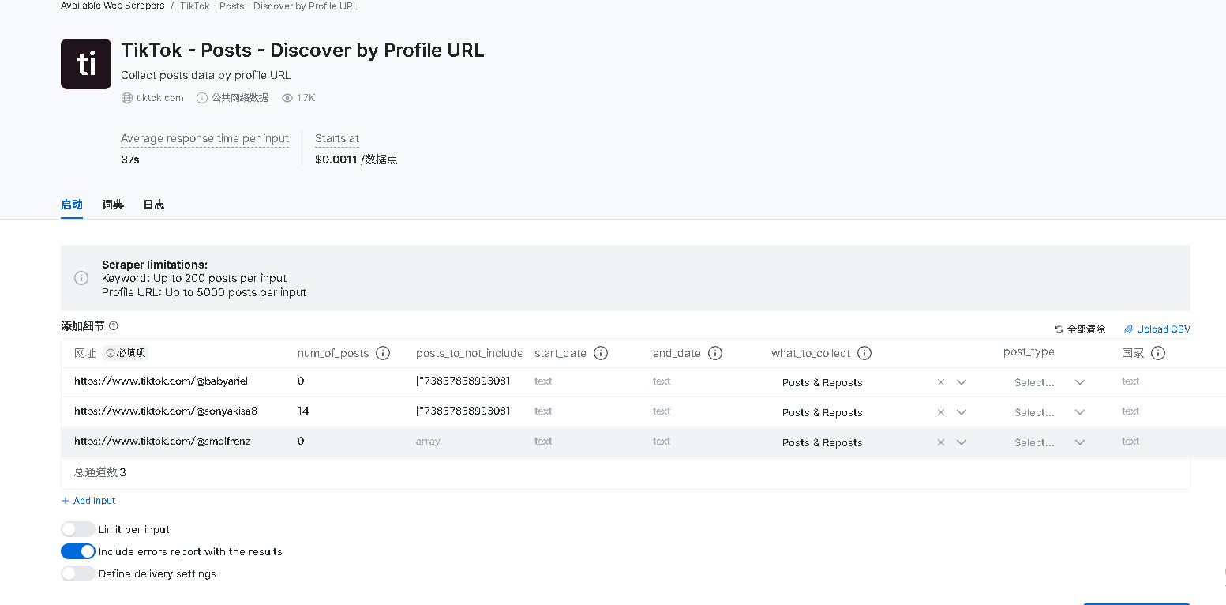
Task: Switch to the 启动 tab
Action: coord(72,205)
